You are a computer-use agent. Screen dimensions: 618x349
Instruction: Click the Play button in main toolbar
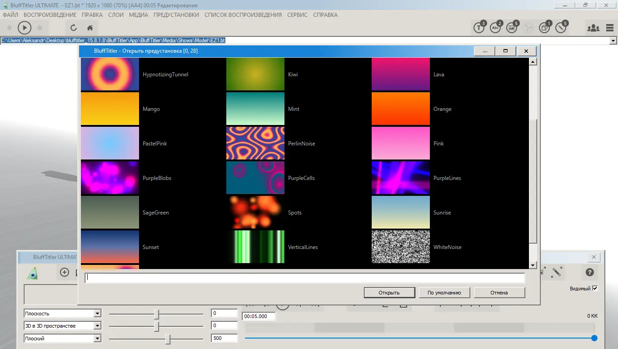25,28
